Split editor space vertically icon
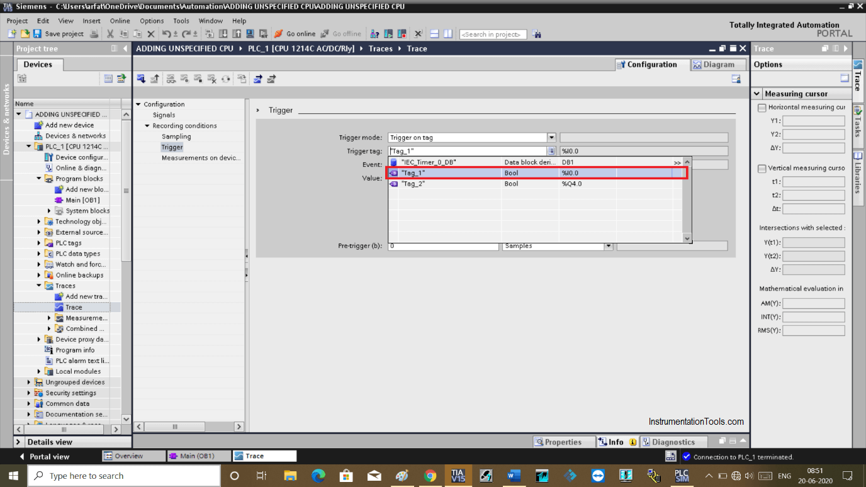This screenshot has width=866, height=487. pyautogui.click(x=448, y=34)
